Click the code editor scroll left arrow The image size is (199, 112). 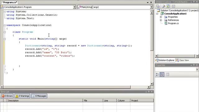(x=2, y=87)
